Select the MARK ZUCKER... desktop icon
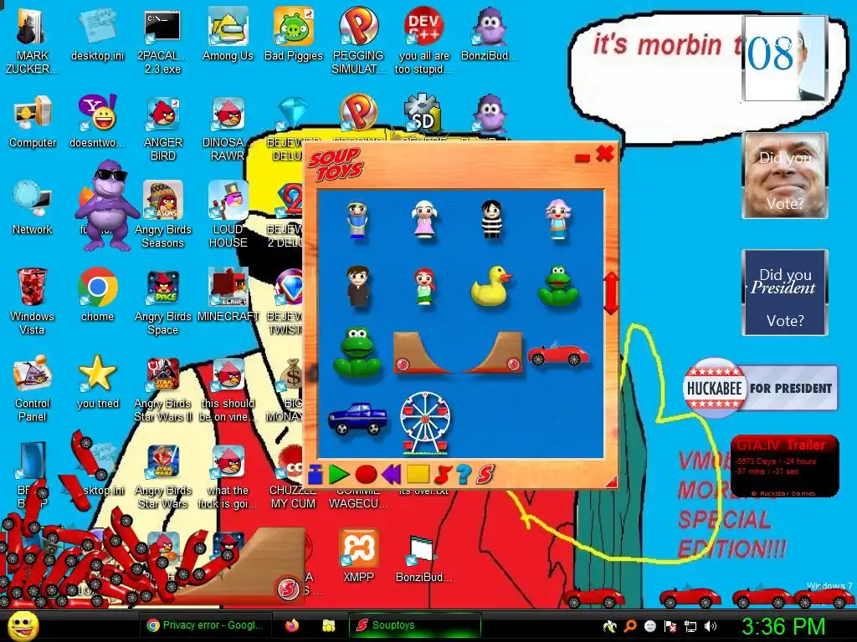The image size is (857, 642). (x=33, y=40)
